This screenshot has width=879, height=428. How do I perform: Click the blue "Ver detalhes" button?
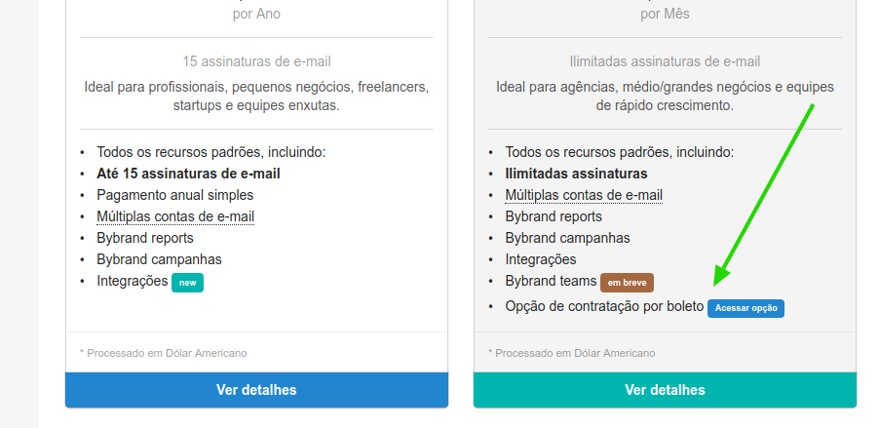(256, 390)
